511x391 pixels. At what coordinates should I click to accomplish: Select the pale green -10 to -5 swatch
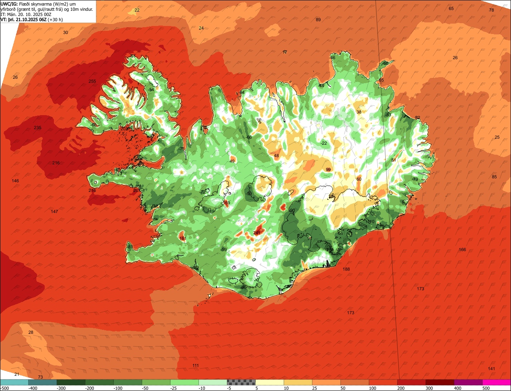(213, 382)
